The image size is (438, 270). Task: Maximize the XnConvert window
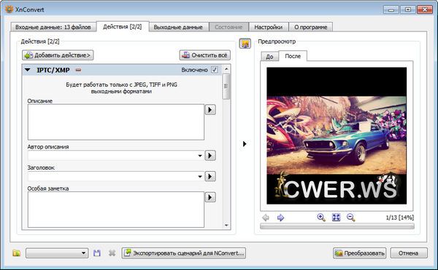coord(408,9)
